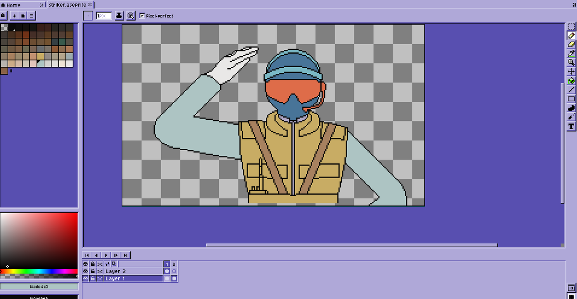Pick the transparent mask color swatch
This screenshot has width=577, height=299.
[x=4, y=27]
